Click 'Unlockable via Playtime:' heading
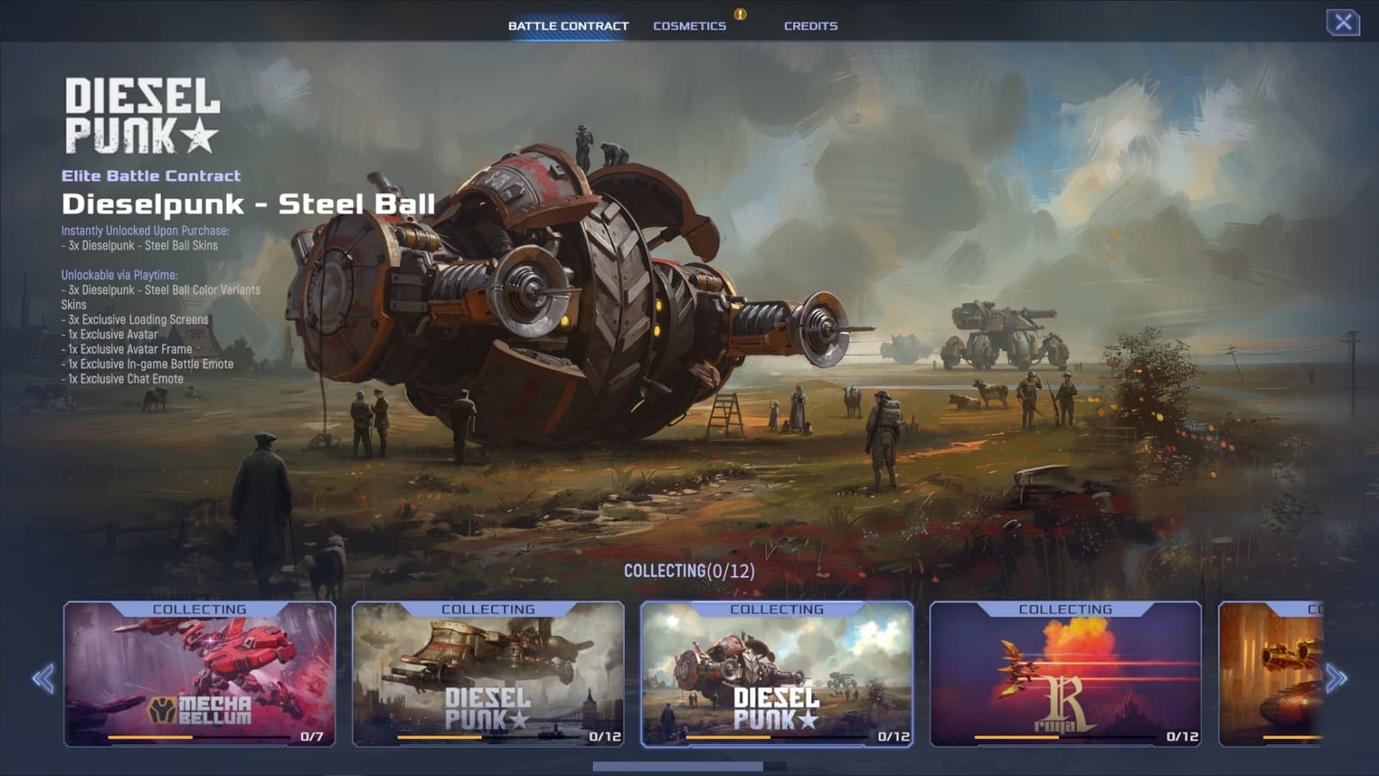Viewport: 1379px width, 776px height. click(119, 276)
